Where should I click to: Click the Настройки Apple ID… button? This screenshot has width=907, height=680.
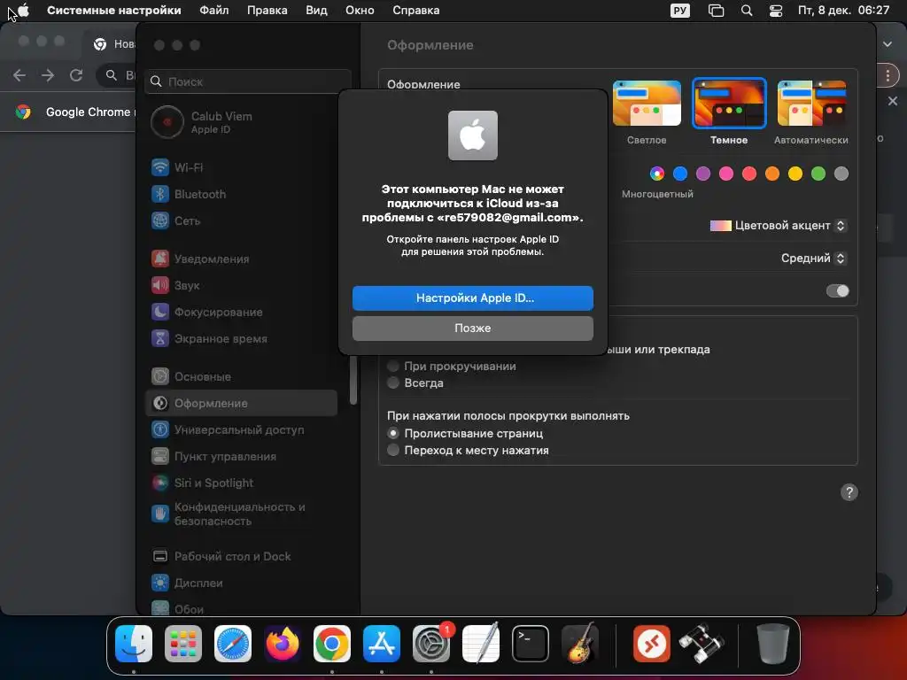(473, 298)
